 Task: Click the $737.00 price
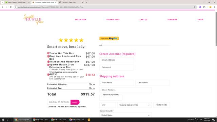click(x=90, y=65)
